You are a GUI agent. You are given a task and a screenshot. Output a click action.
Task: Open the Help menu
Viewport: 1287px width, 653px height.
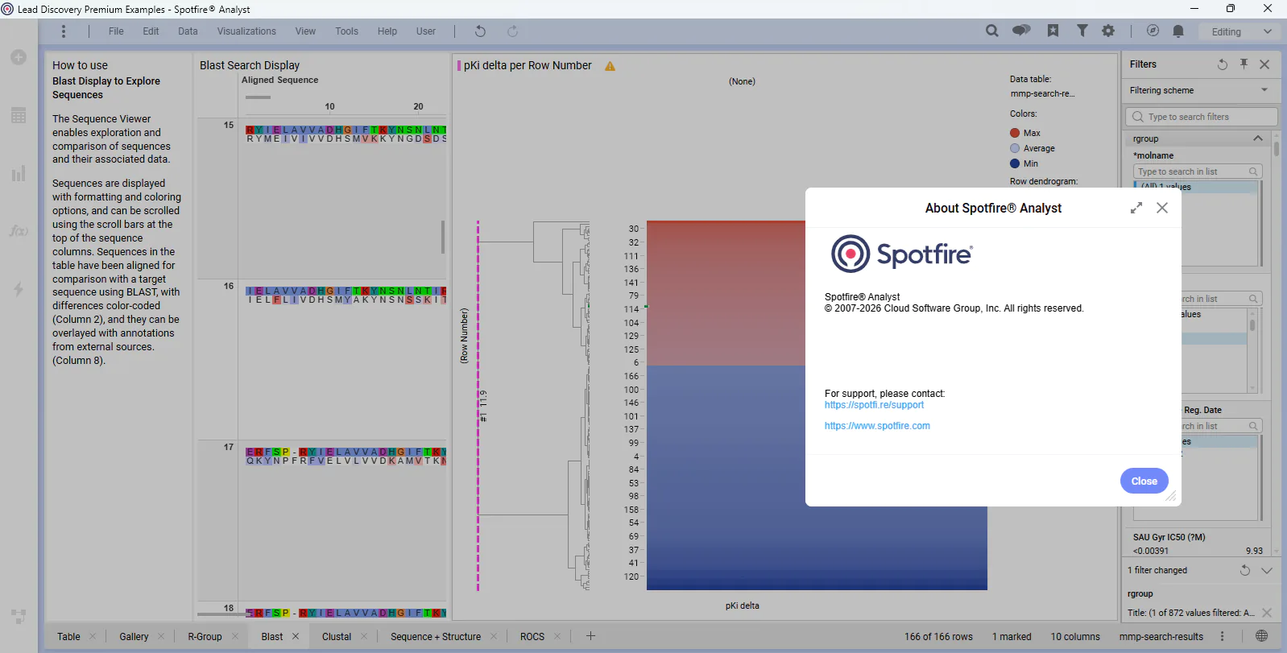click(x=387, y=31)
